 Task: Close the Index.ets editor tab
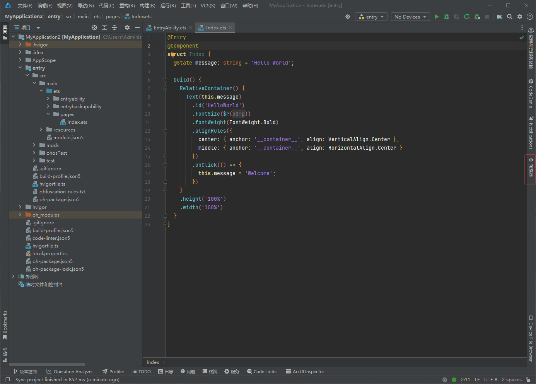point(230,27)
